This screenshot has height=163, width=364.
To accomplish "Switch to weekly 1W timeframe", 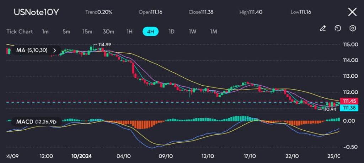I will (x=192, y=32).
